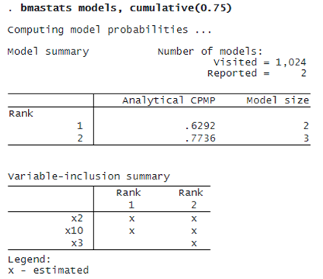This screenshot has height=279, width=323.
Task: Click the Model size column header
Action: 278,100
